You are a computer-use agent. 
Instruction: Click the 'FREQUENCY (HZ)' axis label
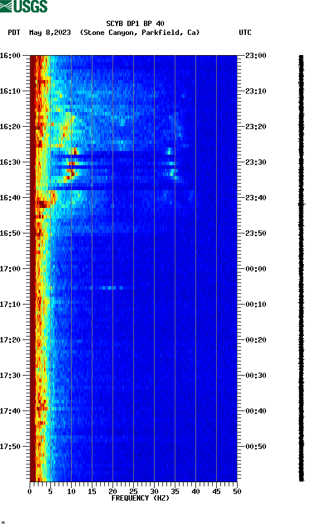(140, 498)
